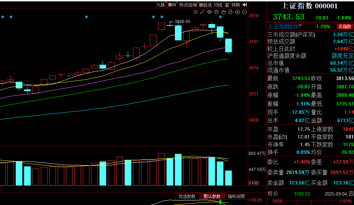Open the toolbox briefcase icon
This screenshot has height=205, width=354.
(216, 12)
